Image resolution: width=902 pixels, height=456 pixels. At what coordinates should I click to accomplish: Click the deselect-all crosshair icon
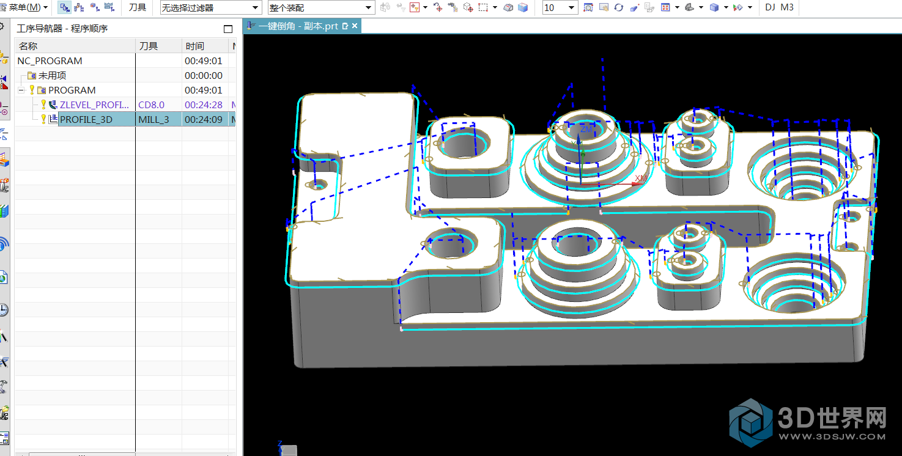point(438,7)
